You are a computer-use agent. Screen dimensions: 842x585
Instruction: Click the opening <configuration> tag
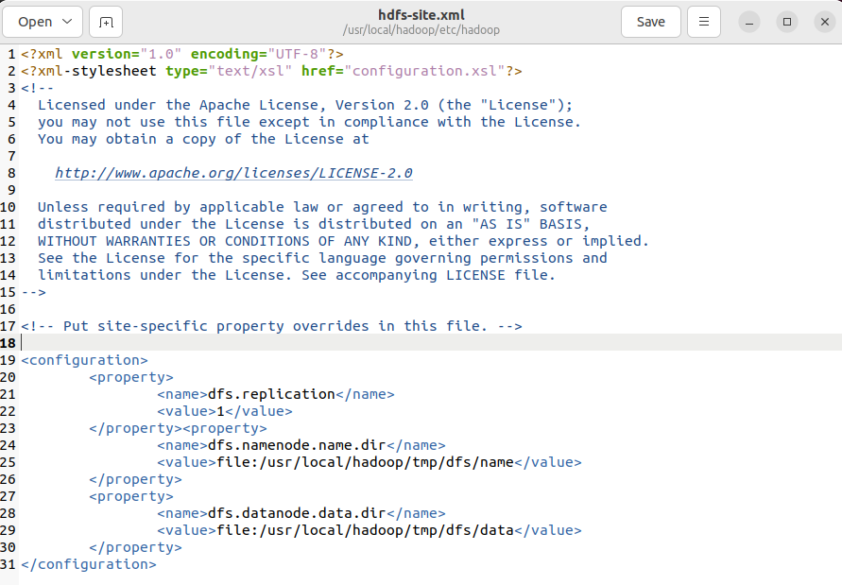point(84,360)
